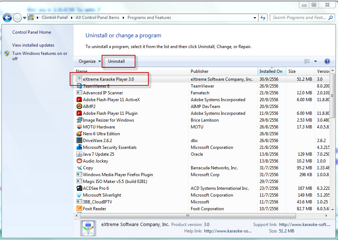Click the Foxit Reader icon
The image size is (338, 240).
[x=79, y=208]
